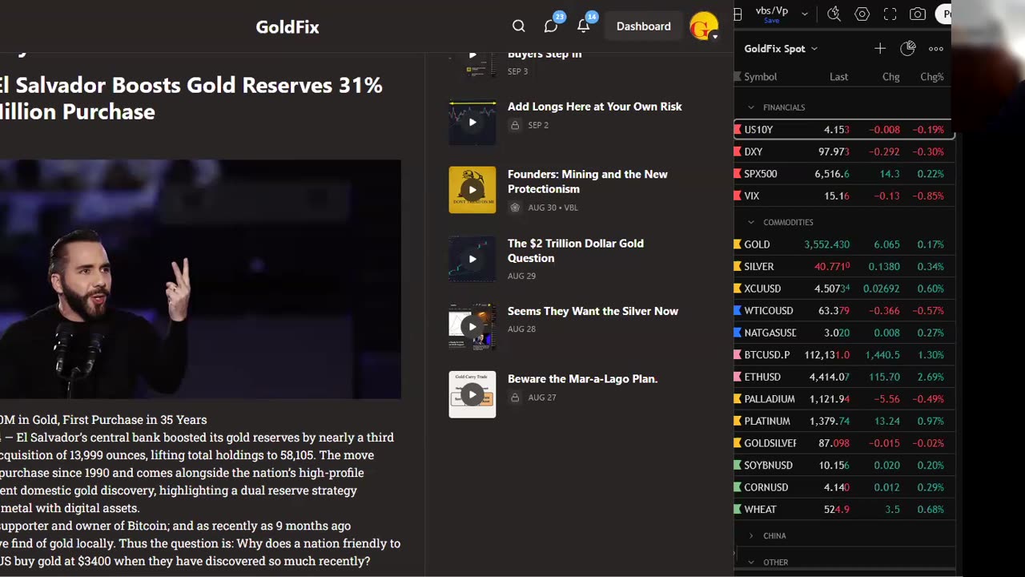Sort by the Symbol column header
The image size is (1025, 577).
tap(761, 77)
